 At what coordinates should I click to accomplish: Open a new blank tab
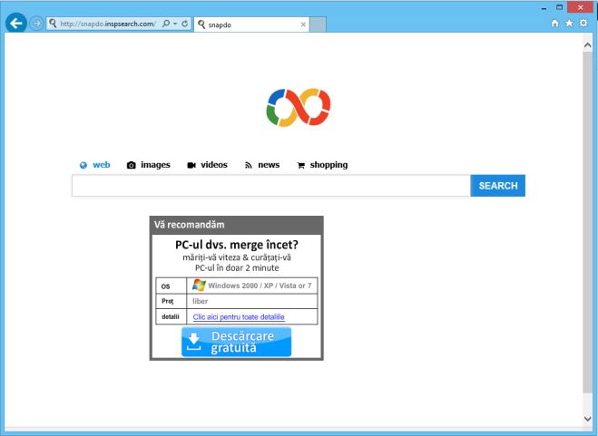coord(318,24)
